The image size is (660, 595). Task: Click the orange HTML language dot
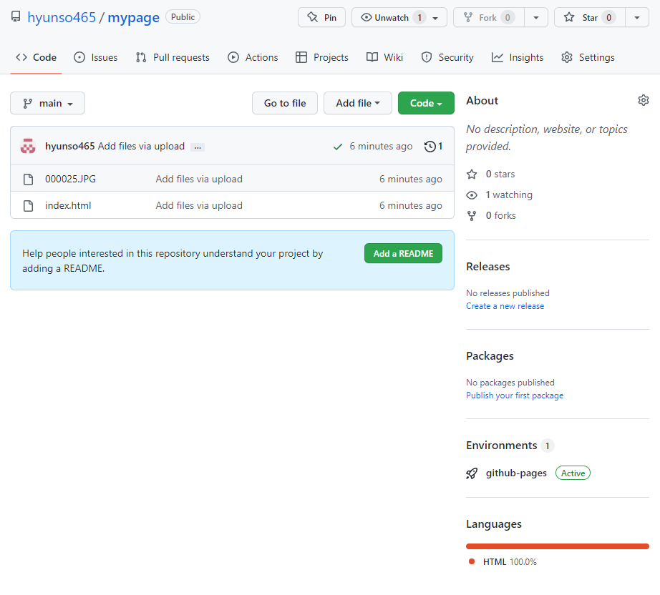[x=472, y=562]
